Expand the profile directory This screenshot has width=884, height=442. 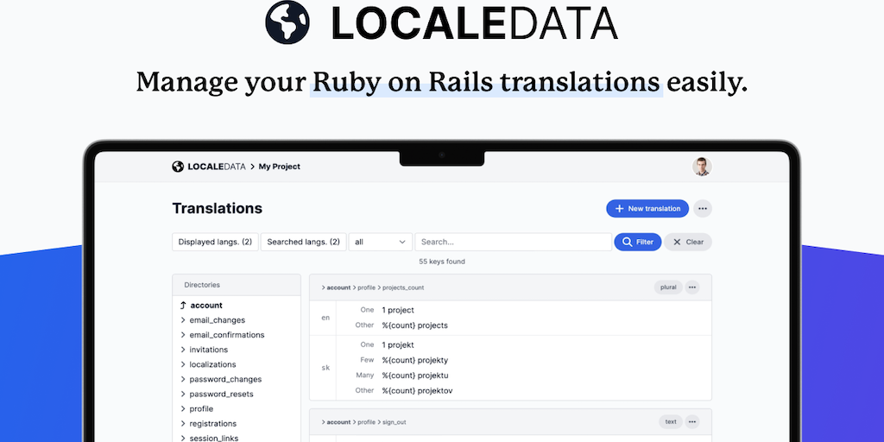click(x=197, y=408)
